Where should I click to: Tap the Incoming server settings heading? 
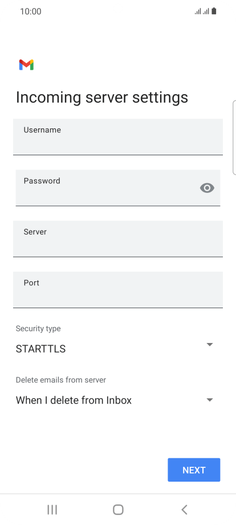click(102, 98)
